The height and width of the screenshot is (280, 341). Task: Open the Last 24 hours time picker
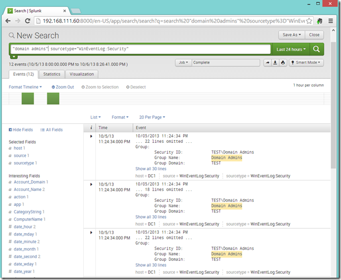click(x=291, y=49)
